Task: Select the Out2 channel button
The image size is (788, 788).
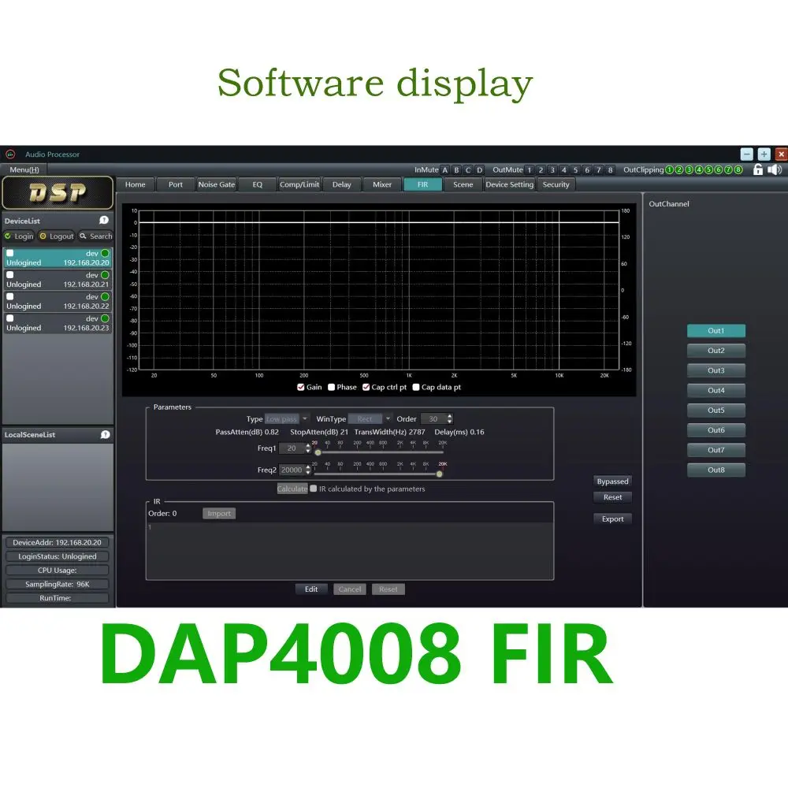Action: point(716,351)
